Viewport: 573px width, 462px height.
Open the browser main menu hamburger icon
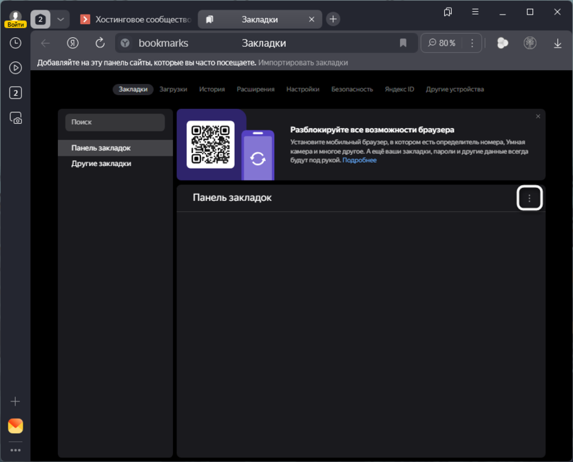click(x=475, y=12)
